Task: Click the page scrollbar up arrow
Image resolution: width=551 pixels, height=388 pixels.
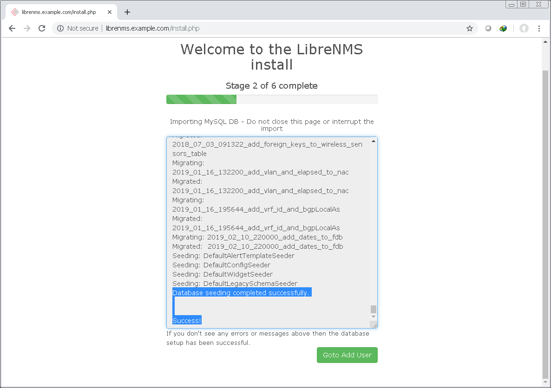Action: pyautogui.click(x=545, y=42)
